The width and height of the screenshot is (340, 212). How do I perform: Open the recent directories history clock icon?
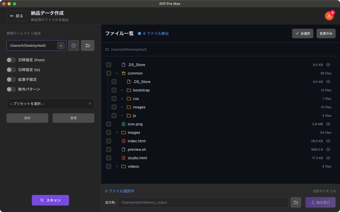pyautogui.click(x=73, y=45)
